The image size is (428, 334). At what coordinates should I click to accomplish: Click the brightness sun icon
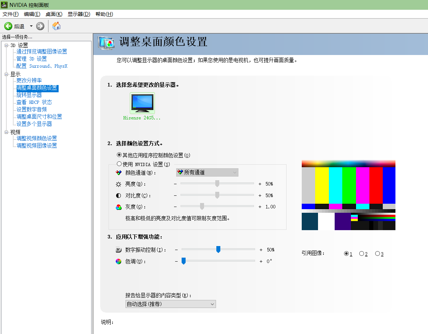(x=118, y=184)
